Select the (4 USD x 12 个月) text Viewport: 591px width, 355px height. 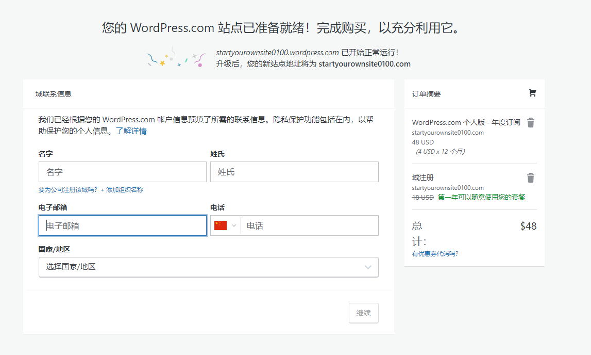pos(440,152)
